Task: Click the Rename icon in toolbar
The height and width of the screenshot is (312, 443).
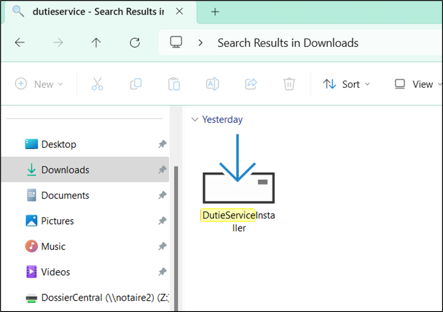Action: click(212, 84)
